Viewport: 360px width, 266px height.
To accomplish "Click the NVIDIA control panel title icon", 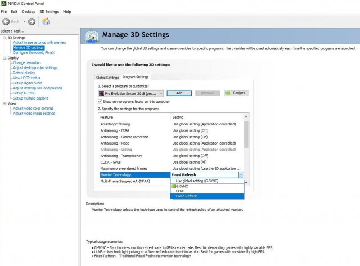I will pyautogui.click(x=4, y=3).
